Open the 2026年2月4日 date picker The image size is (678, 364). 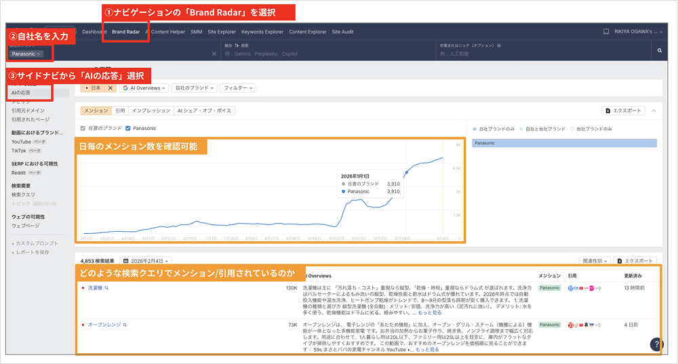click(146, 260)
